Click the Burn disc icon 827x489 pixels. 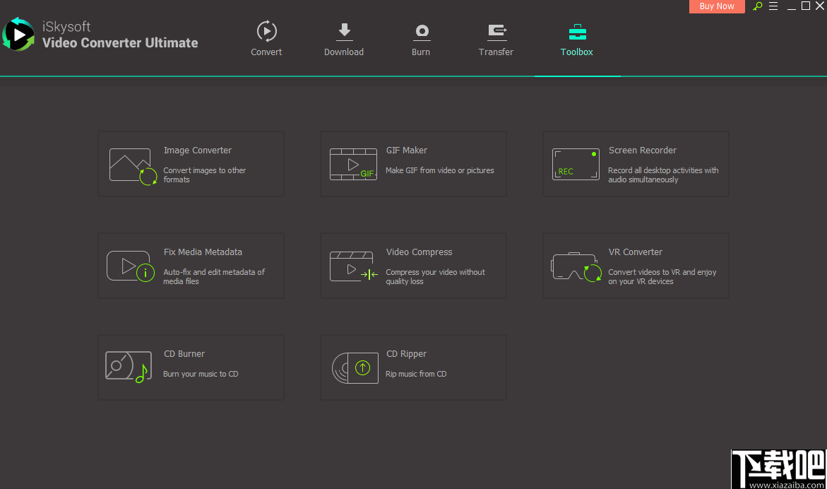pyautogui.click(x=422, y=33)
